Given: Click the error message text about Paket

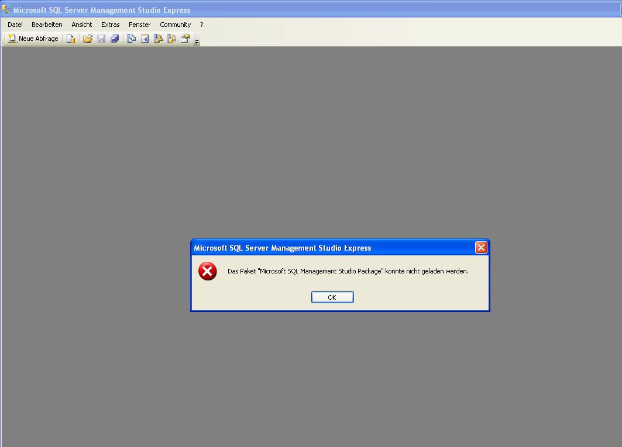Looking at the screenshot, I should (348, 272).
